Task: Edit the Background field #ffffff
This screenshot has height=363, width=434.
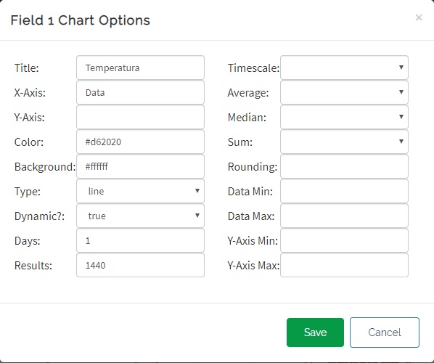Action: [x=140, y=166]
